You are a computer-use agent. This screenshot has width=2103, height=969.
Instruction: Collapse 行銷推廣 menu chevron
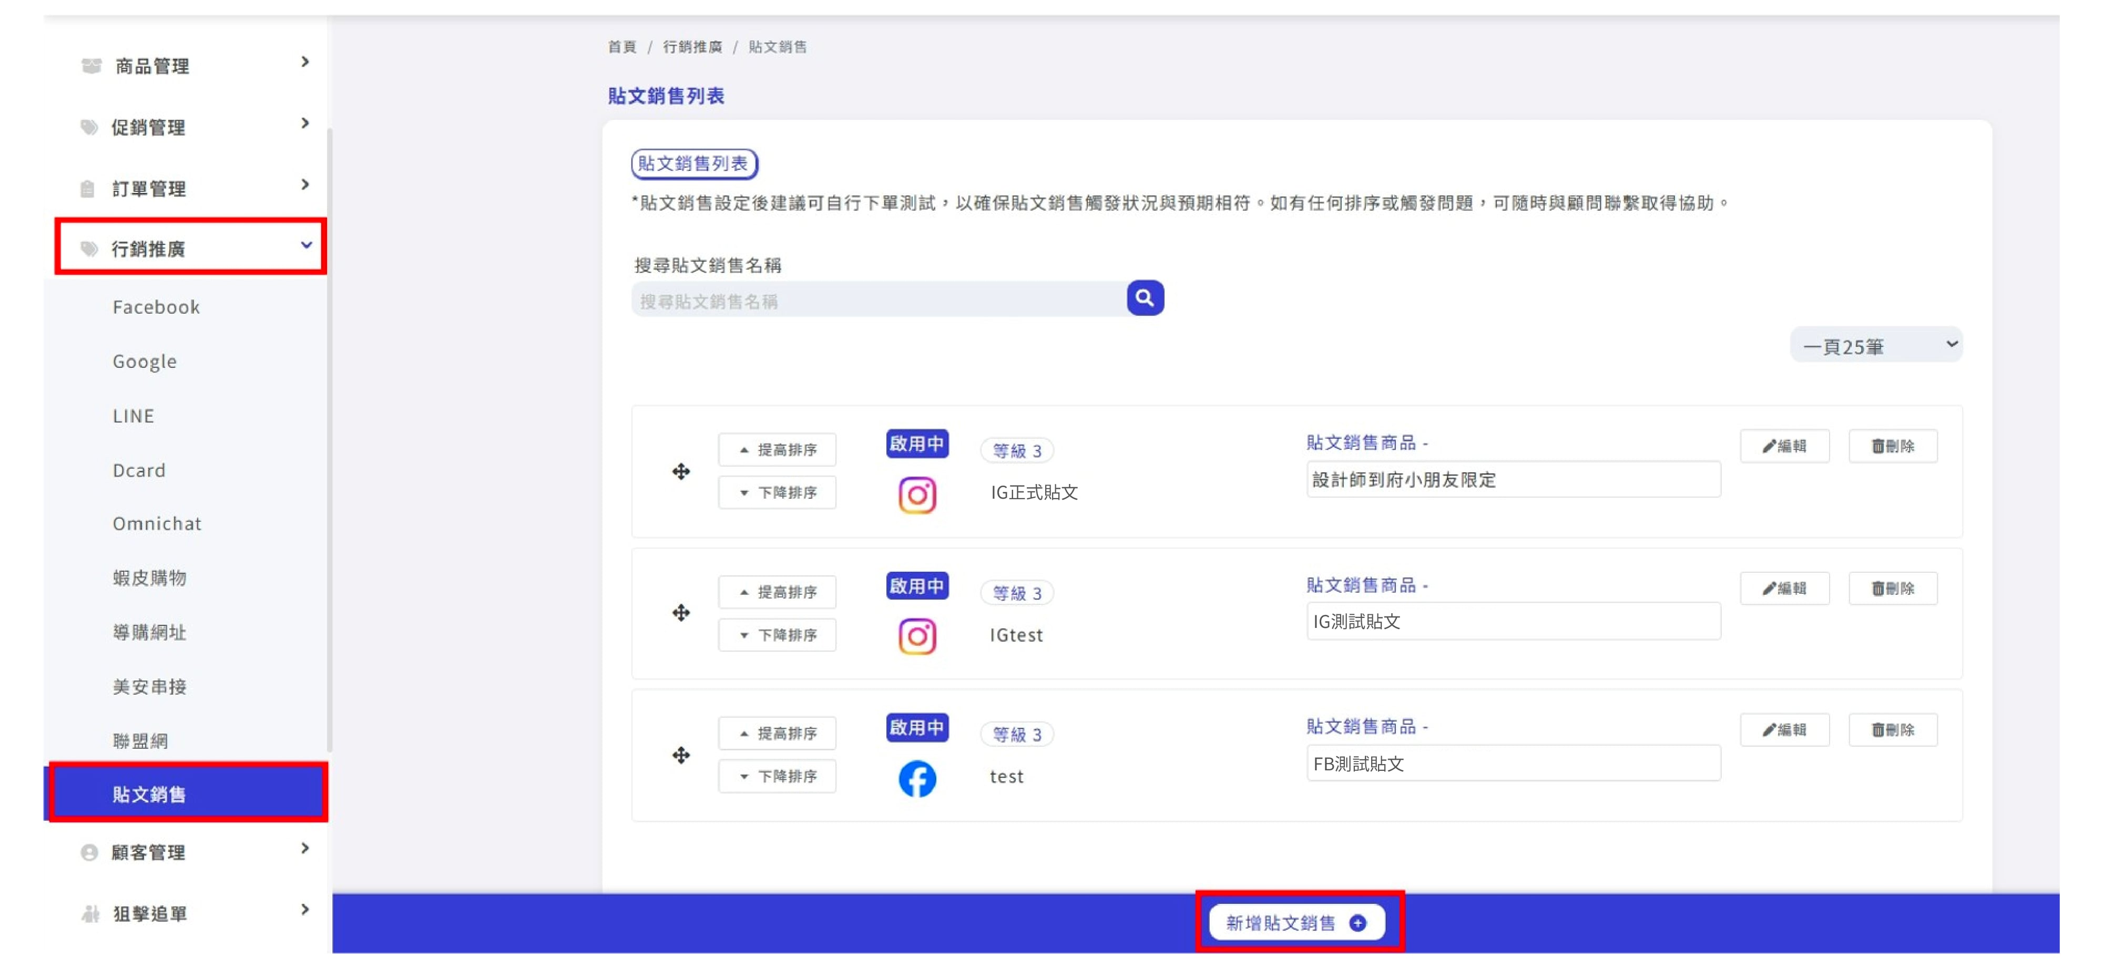pos(306,245)
